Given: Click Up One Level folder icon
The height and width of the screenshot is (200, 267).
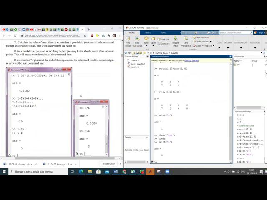Looking at the screenshot, I should click(x=133, y=53).
